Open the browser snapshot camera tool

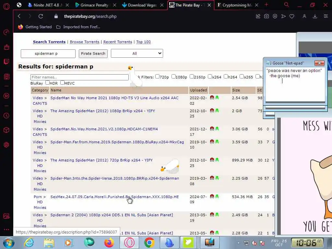267,16
